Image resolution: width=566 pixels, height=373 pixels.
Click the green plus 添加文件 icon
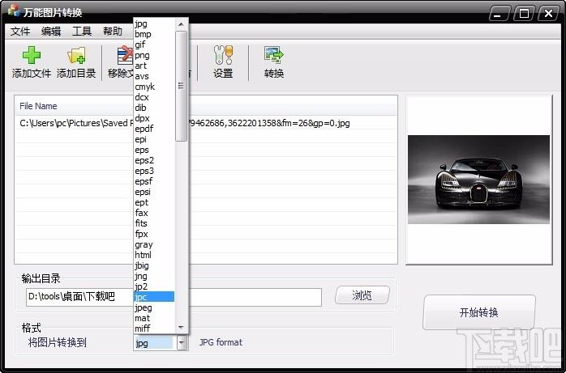[32, 55]
